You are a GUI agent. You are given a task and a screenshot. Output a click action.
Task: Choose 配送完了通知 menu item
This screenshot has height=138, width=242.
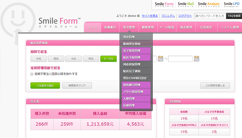click(x=136, y=71)
